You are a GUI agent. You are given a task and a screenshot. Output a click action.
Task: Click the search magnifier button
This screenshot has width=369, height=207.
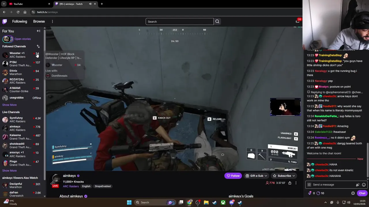click(x=217, y=22)
